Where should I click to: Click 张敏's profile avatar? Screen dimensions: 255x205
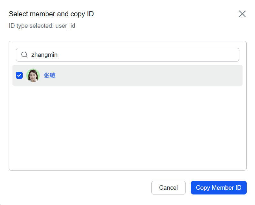pyautogui.click(x=33, y=76)
